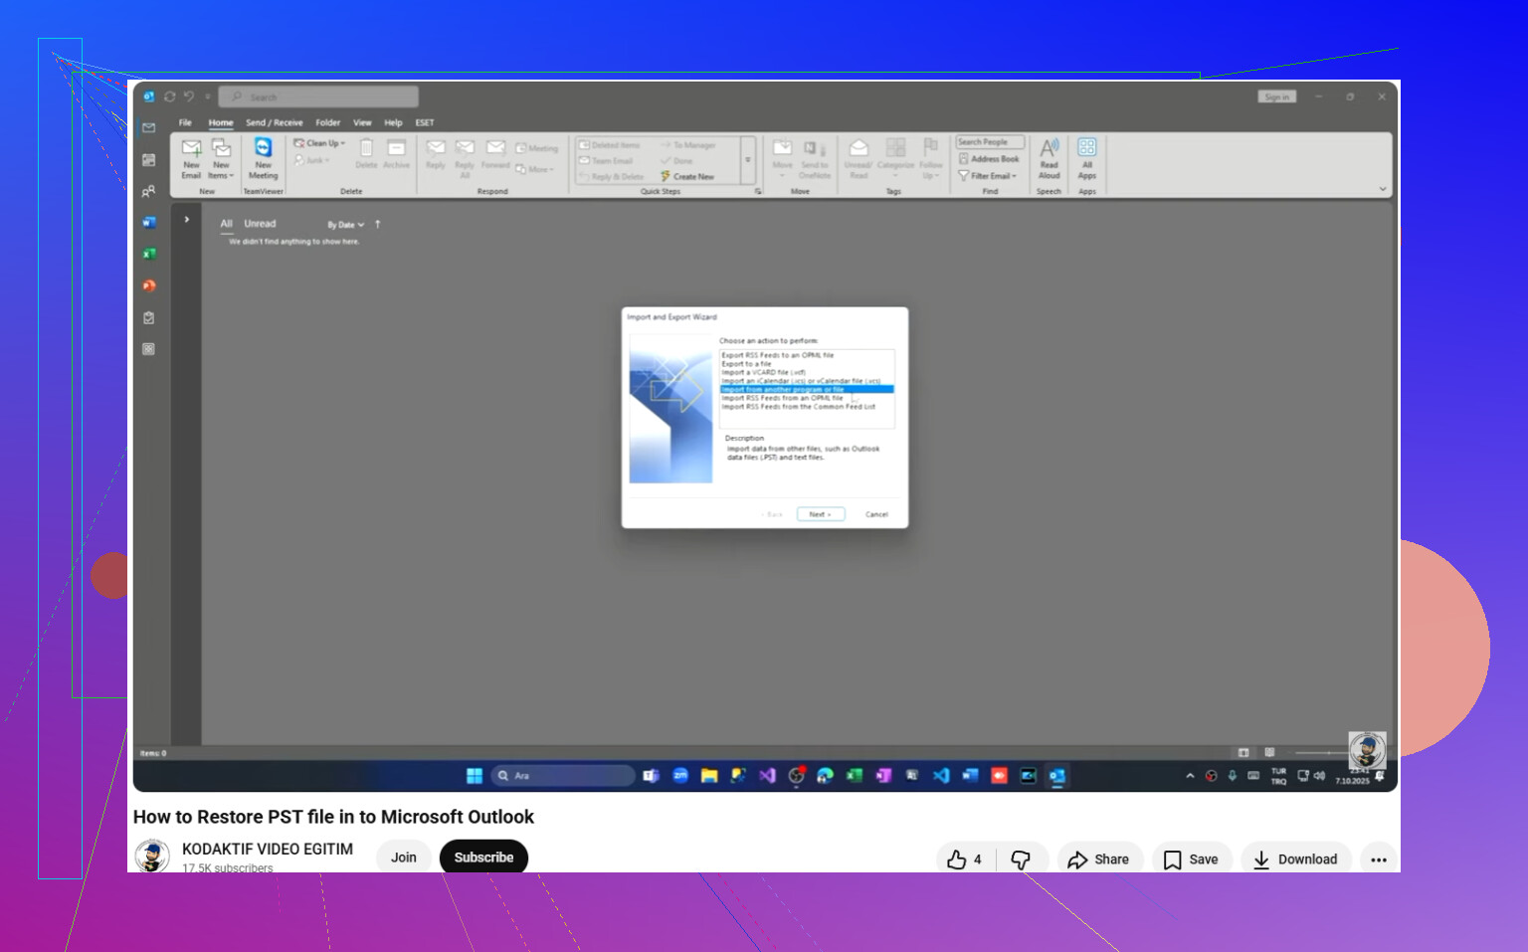Click the Undo icon in title bar
The image size is (1528, 952).
(189, 96)
